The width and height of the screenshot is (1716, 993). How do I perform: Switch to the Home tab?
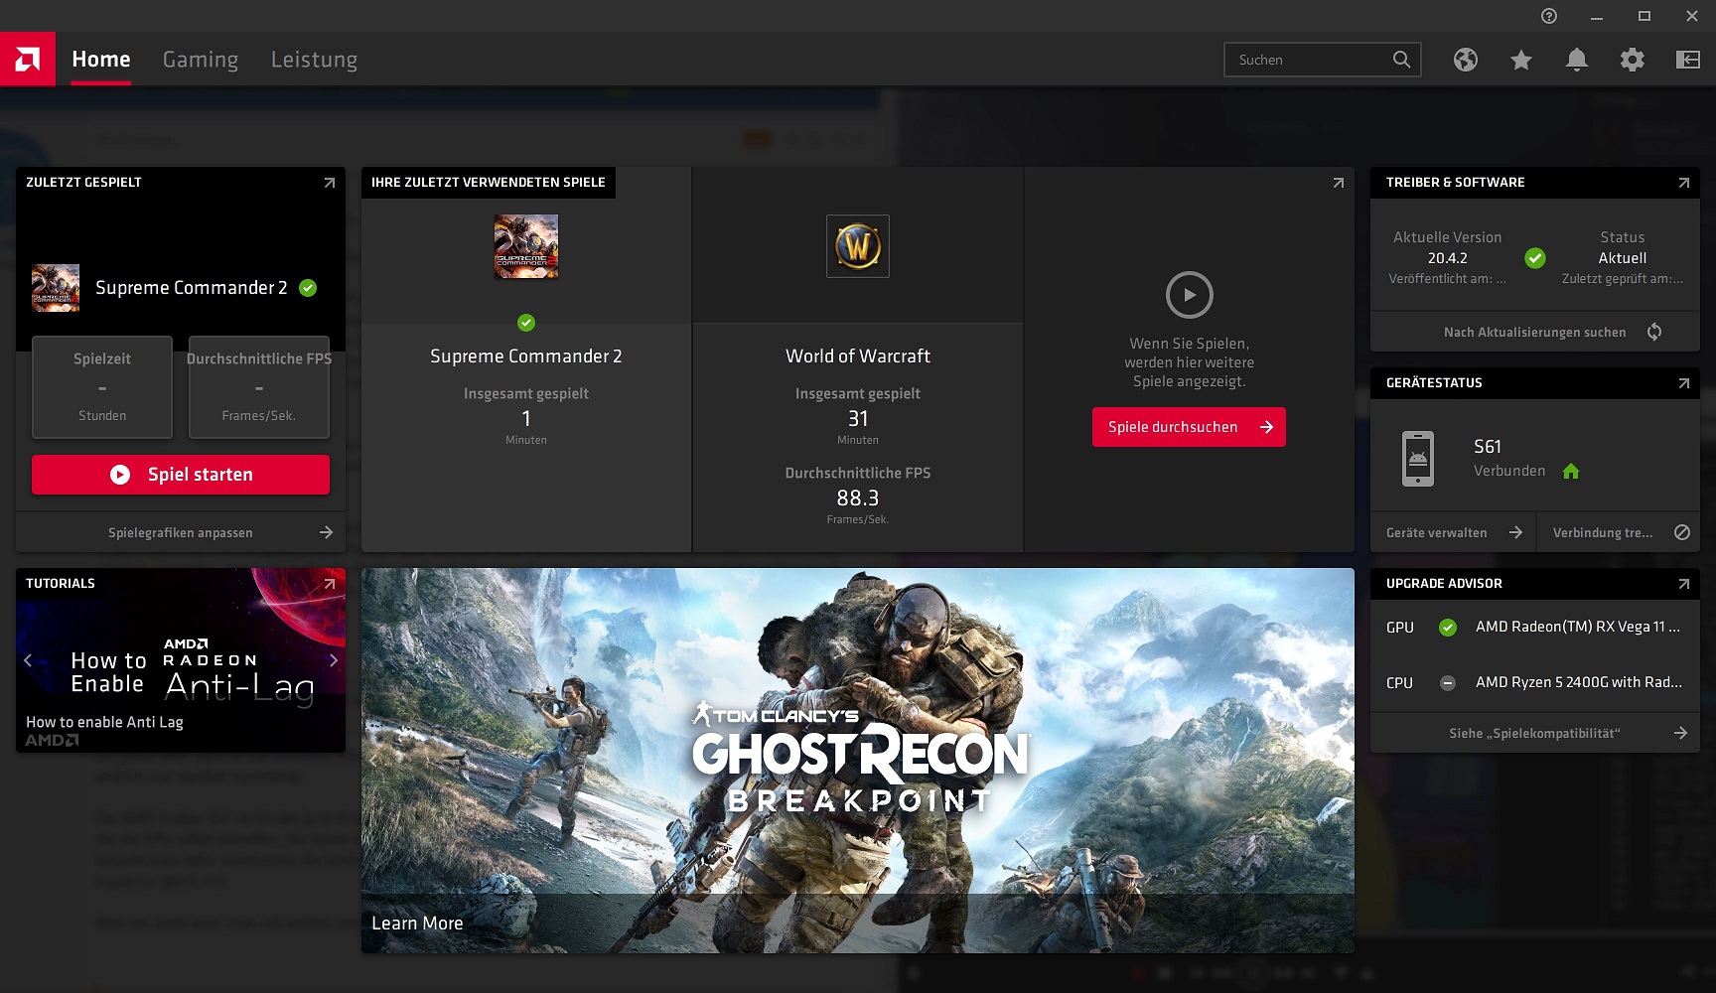pos(101,60)
